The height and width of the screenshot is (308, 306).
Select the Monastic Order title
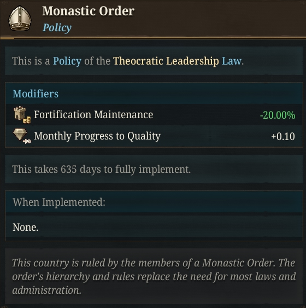click(89, 11)
